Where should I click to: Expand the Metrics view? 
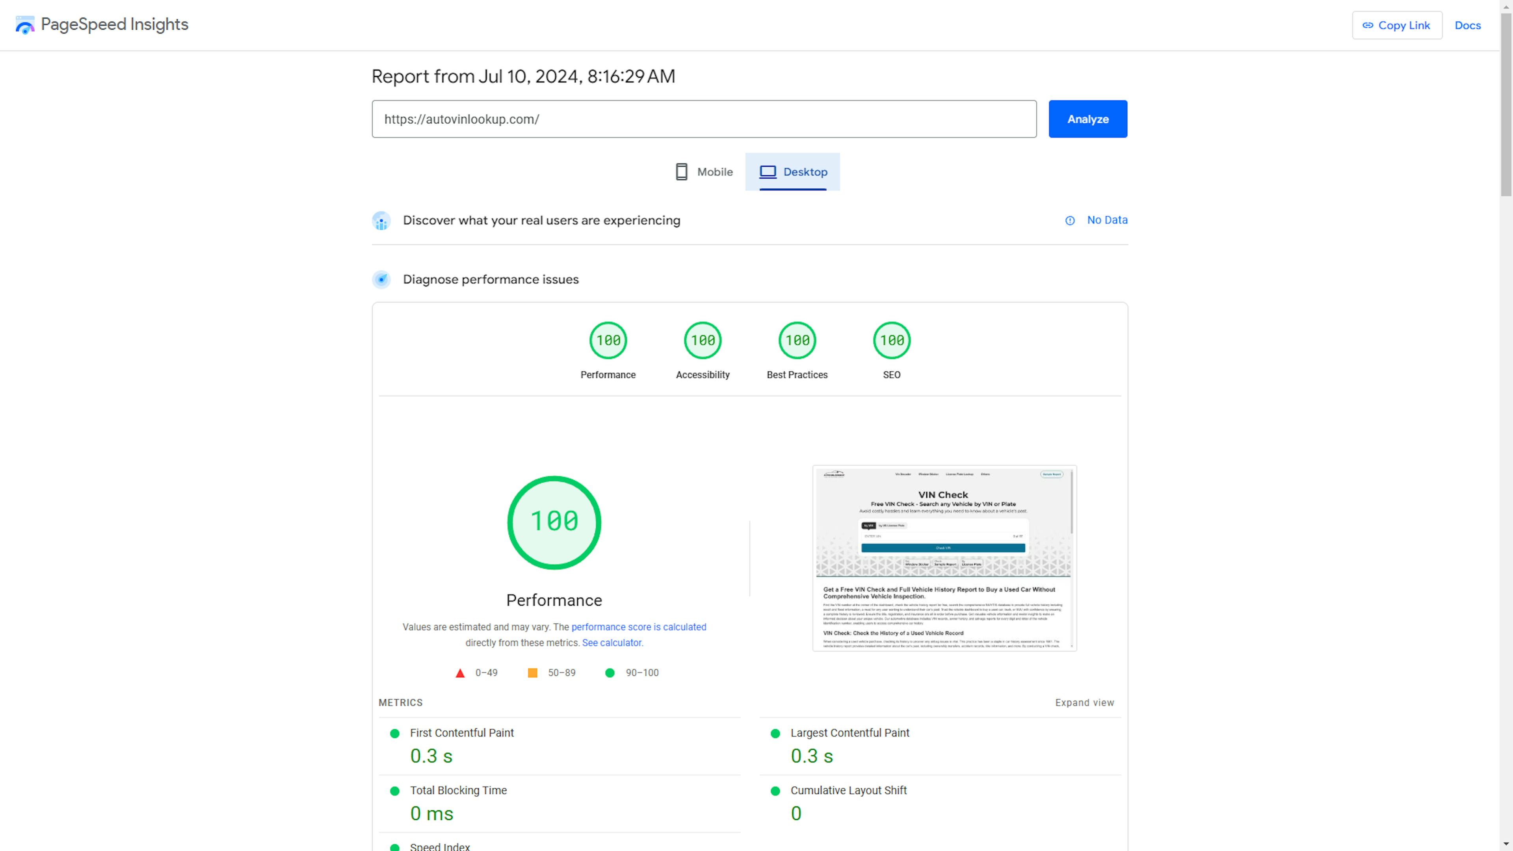(x=1085, y=701)
